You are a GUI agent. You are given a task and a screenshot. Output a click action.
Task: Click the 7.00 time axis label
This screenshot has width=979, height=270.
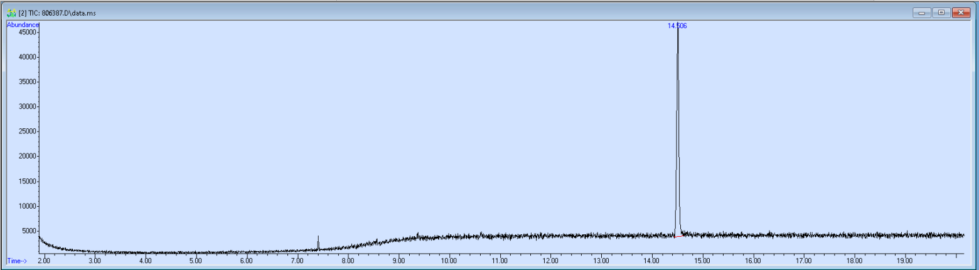[297, 260]
